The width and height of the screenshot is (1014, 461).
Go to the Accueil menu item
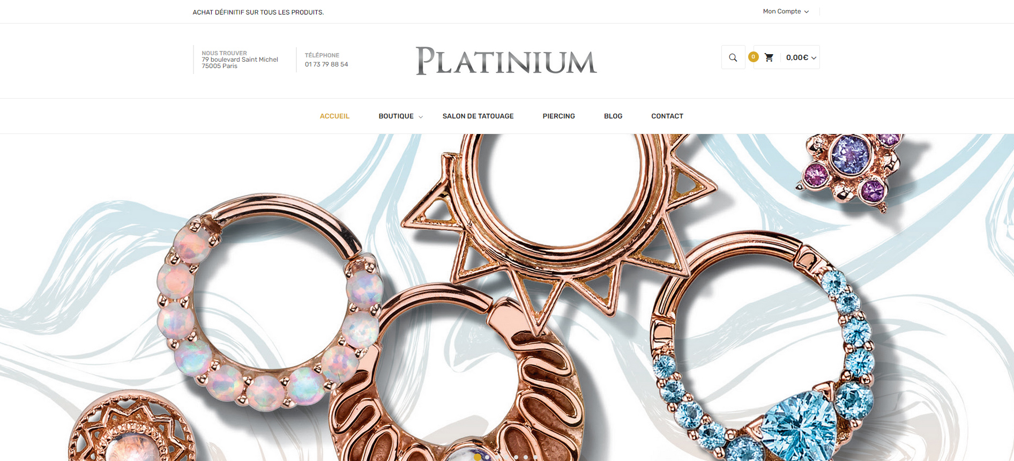pyautogui.click(x=334, y=116)
